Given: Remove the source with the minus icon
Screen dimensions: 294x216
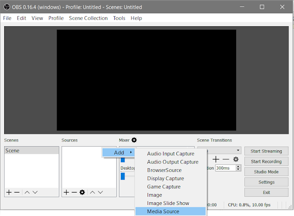Looking at the screenshot, I should (74, 192).
